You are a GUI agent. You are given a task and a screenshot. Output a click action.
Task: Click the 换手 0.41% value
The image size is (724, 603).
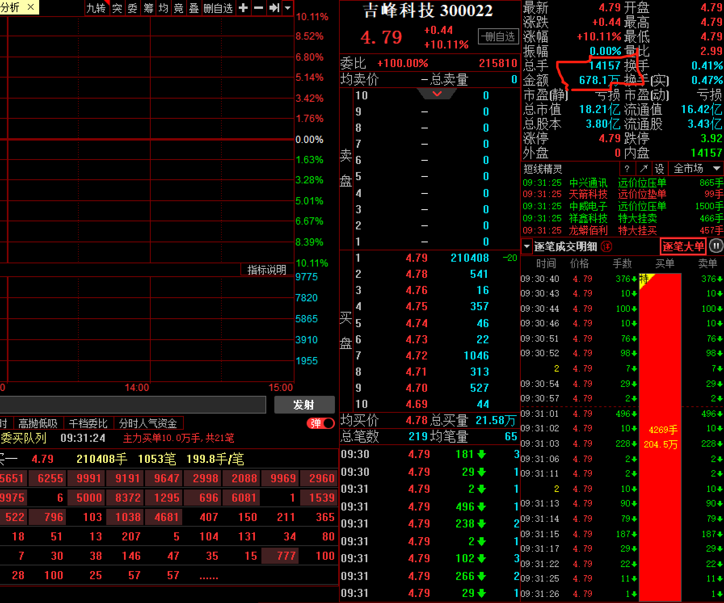click(707, 65)
